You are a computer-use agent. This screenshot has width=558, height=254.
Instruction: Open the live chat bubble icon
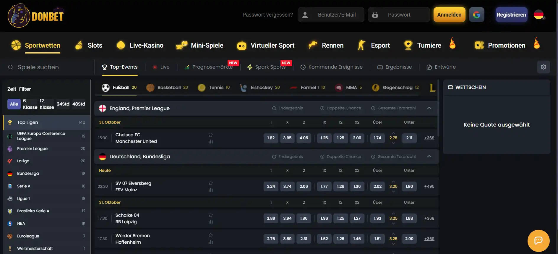(x=538, y=241)
